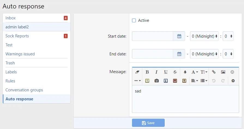Click the camera media icon
The image size is (244, 129).
tap(156, 81)
